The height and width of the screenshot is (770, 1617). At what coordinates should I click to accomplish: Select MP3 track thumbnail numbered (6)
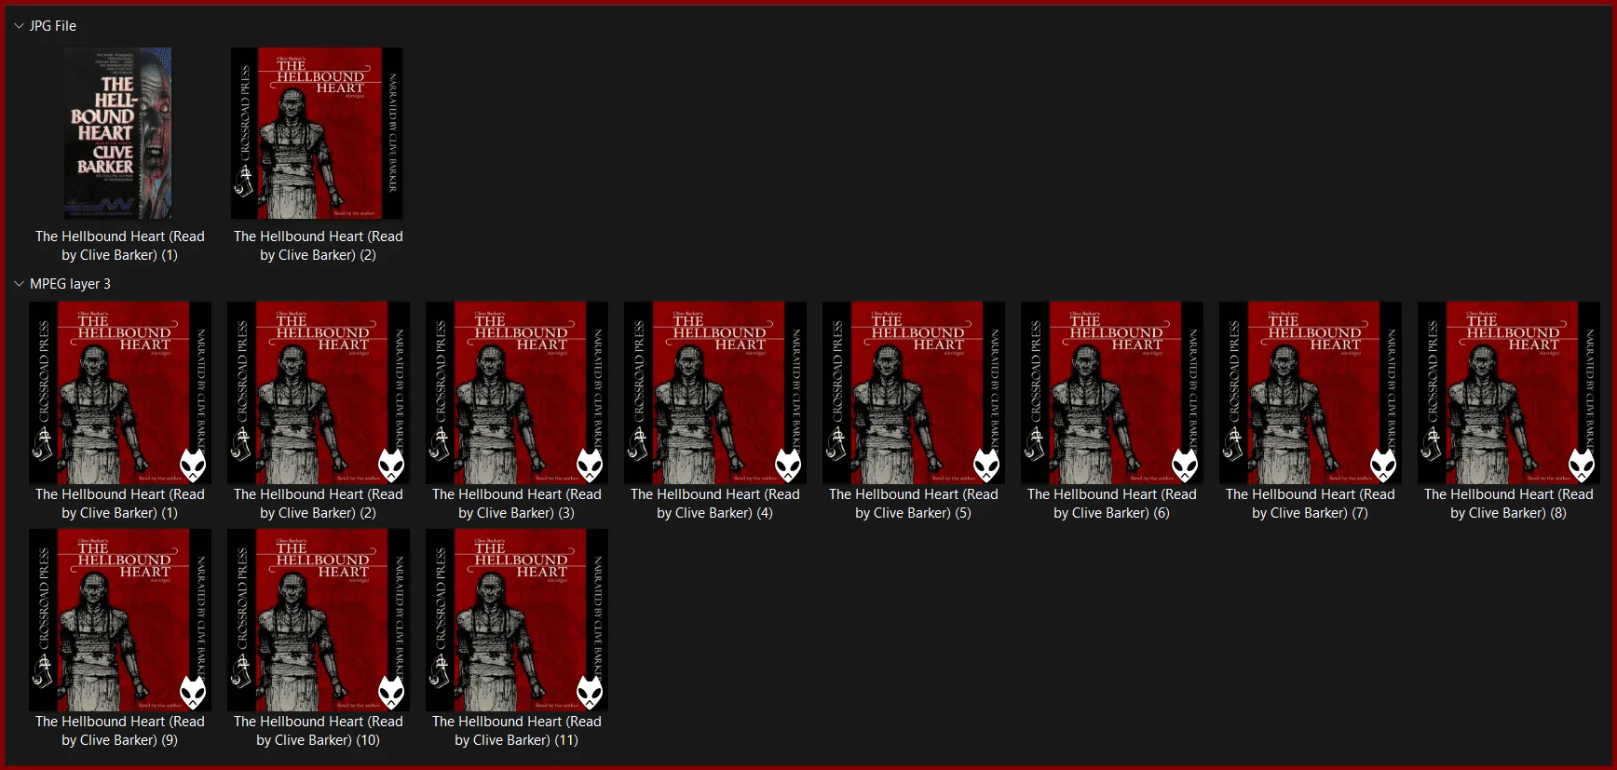click(1112, 393)
